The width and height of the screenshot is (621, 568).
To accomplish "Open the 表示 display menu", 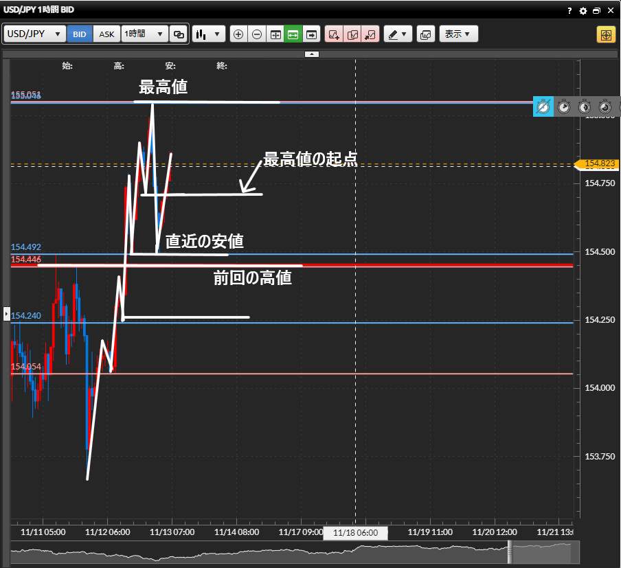I will tap(458, 34).
